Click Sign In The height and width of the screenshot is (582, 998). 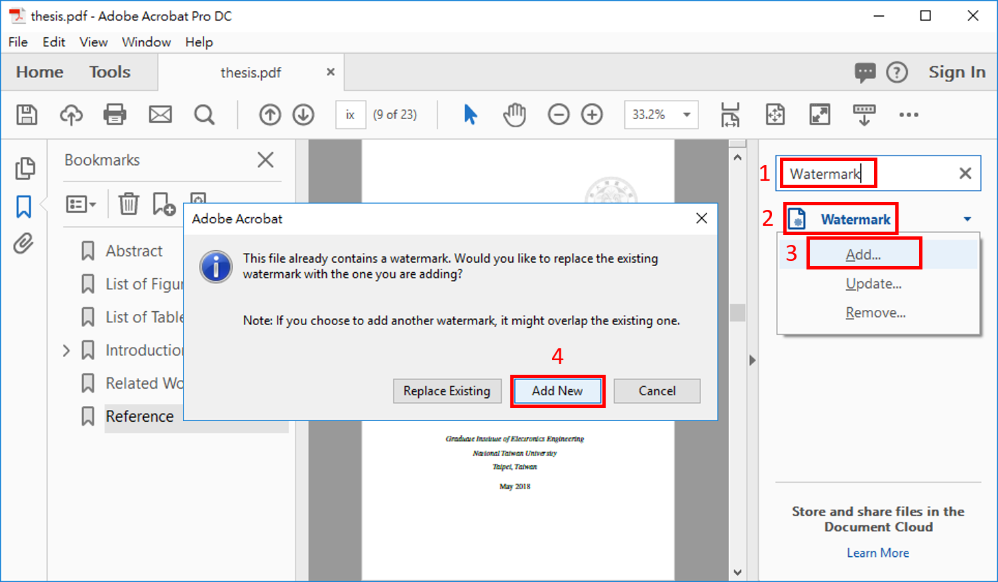point(957,72)
